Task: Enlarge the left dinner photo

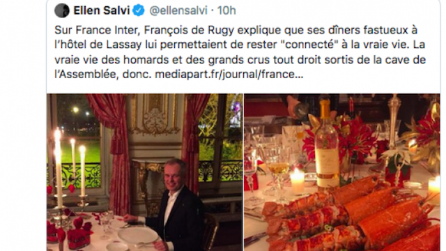Action: tap(144, 172)
